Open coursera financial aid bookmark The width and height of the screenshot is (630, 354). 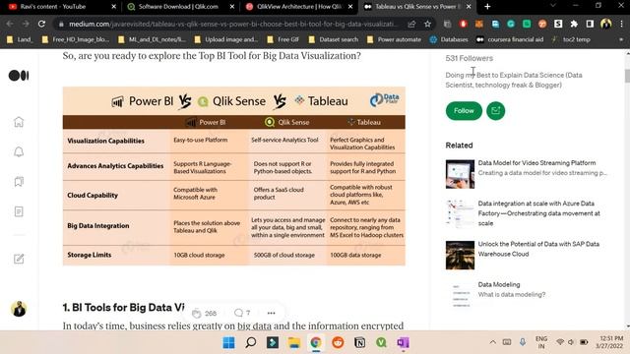pyautogui.click(x=510, y=39)
